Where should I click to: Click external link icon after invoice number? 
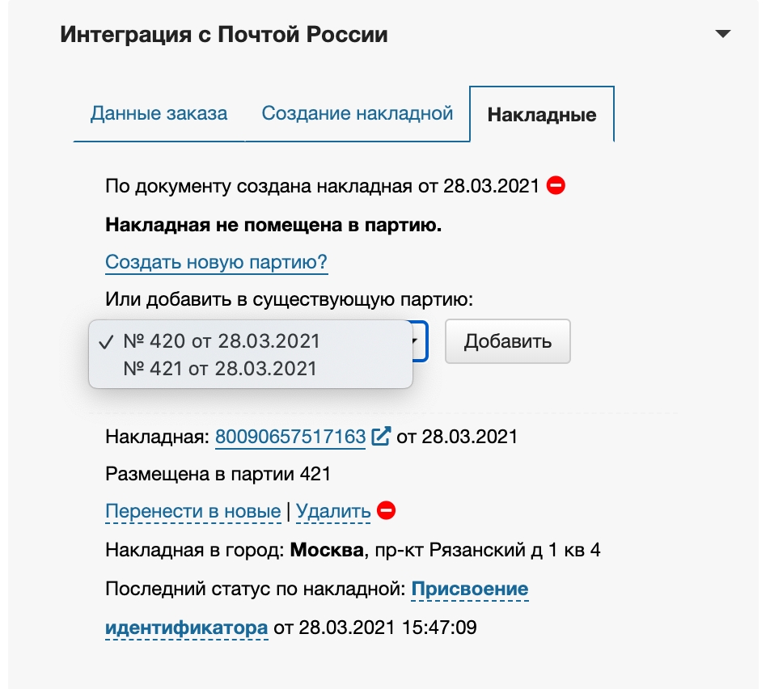click(381, 437)
